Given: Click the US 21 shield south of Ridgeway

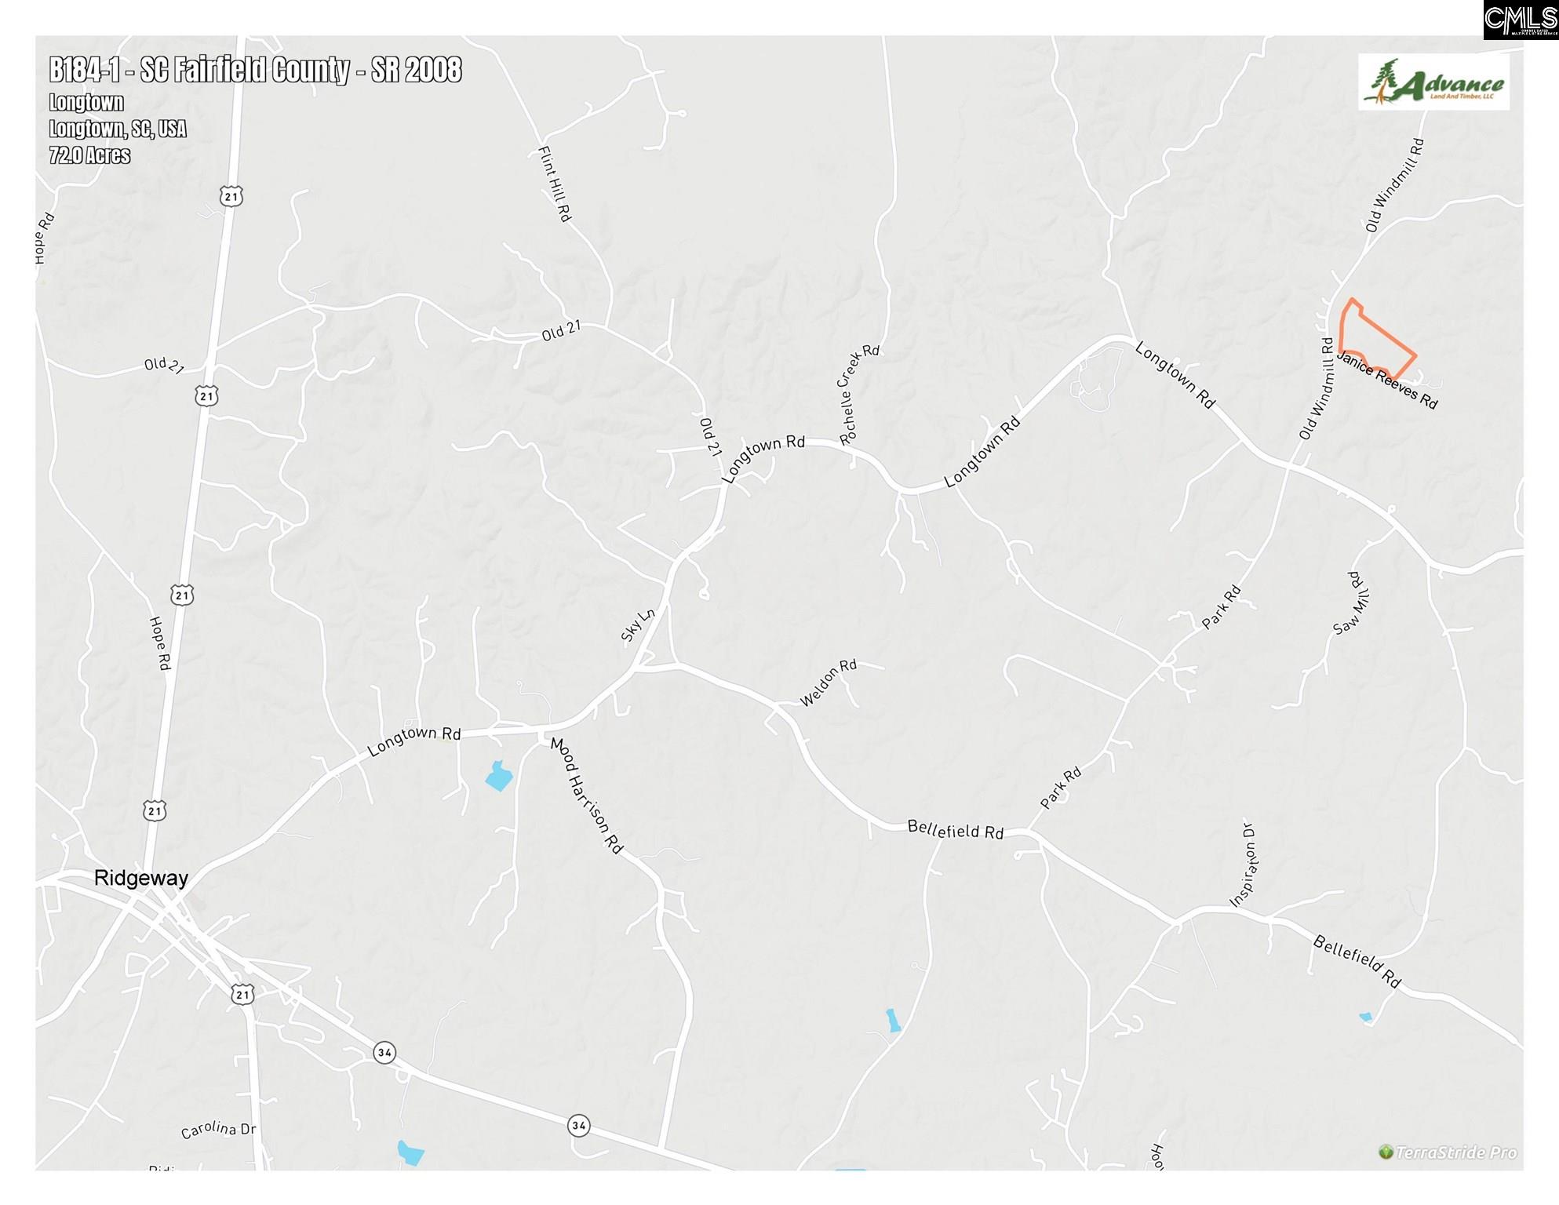Looking at the screenshot, I should 242,995.
